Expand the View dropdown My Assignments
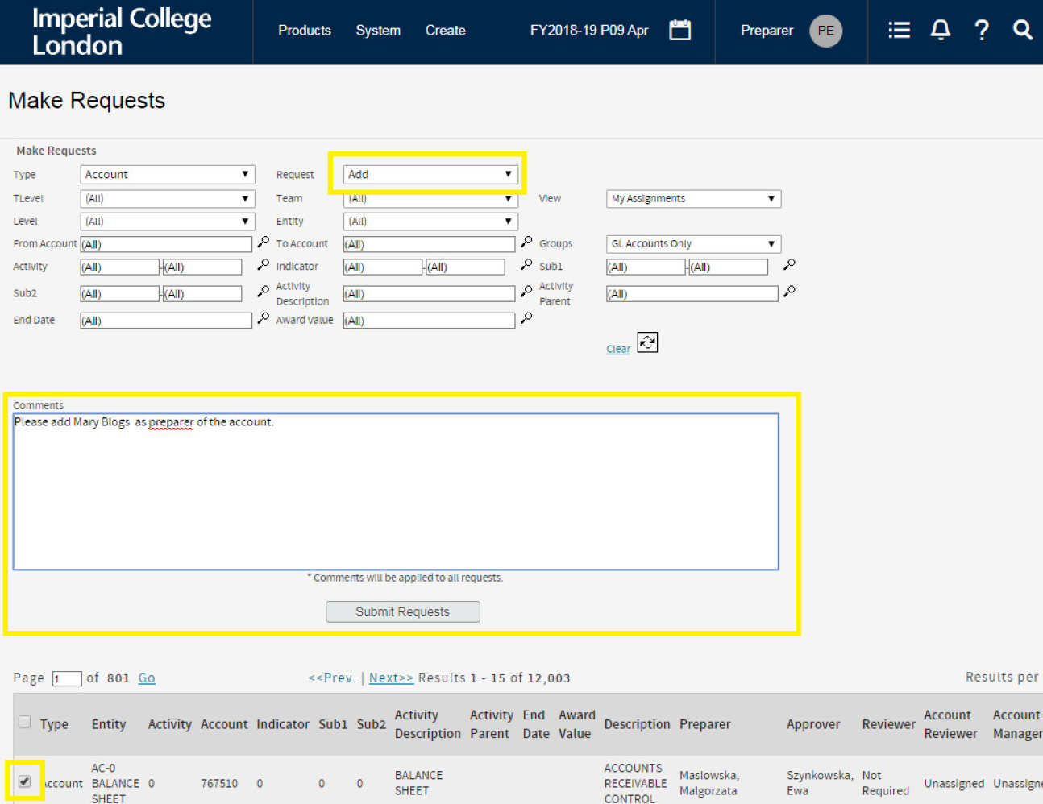Viewport: 1043px width, 804px height. coord(693,199)
